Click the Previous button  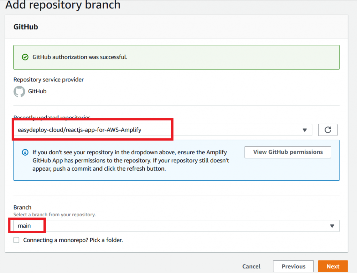tap(293, 266)
